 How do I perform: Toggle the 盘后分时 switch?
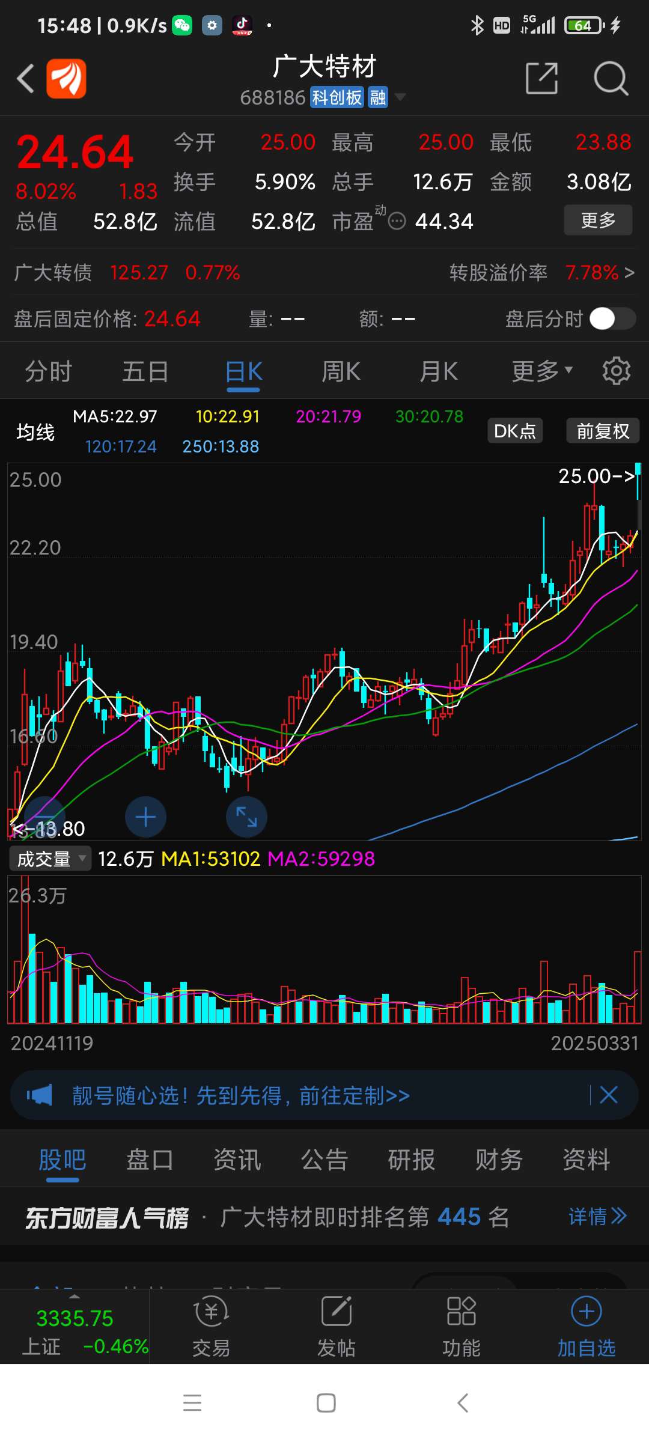pos(612,318)
